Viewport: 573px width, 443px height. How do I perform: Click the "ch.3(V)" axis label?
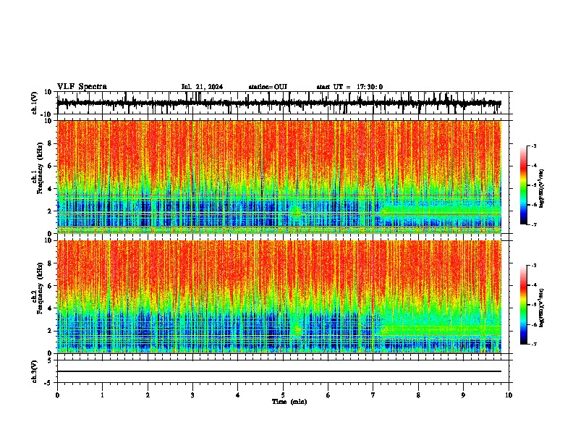pos(35,371)
